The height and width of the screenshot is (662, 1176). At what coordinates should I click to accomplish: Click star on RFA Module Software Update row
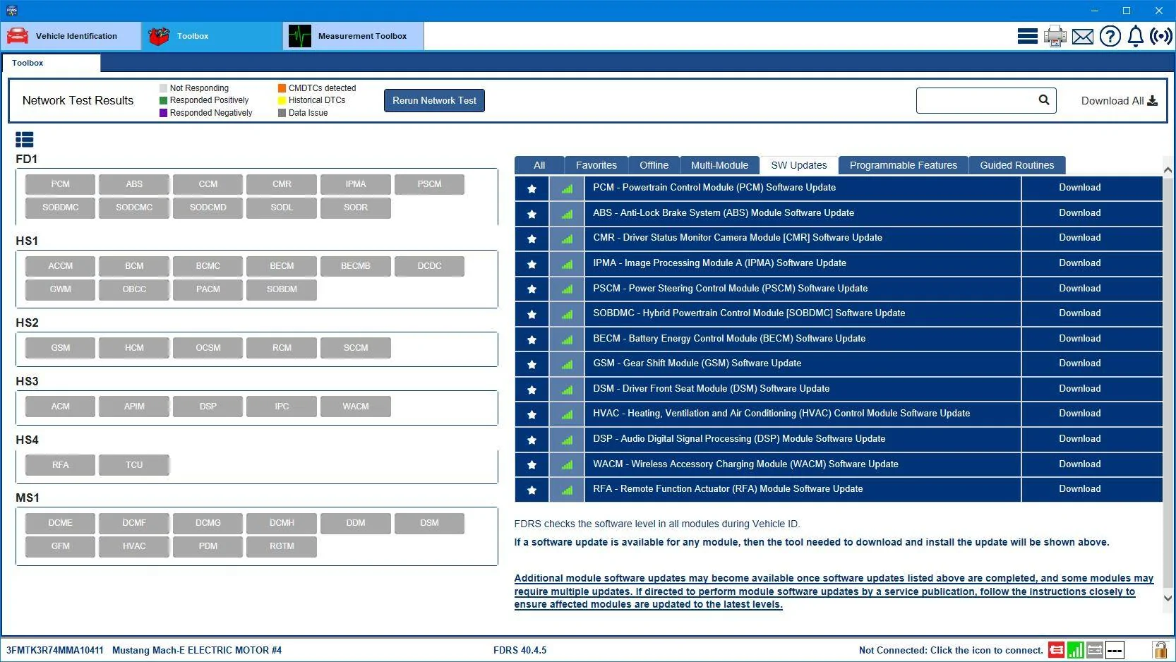click(x=532, y=490)
